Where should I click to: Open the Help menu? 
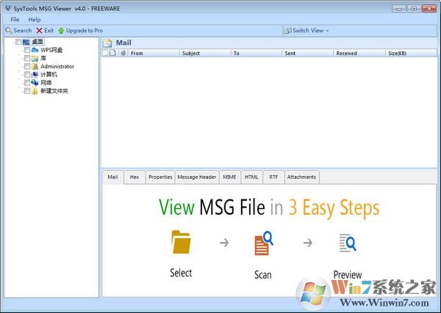35,20
